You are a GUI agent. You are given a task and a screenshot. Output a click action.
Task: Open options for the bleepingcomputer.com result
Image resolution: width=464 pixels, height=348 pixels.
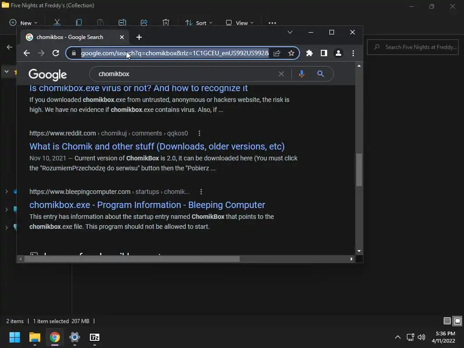pos(201,192)
